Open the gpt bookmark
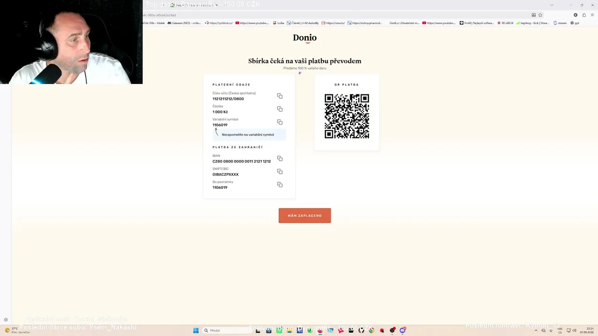Viewport: 598px width, 336px height. click(575, 23)
